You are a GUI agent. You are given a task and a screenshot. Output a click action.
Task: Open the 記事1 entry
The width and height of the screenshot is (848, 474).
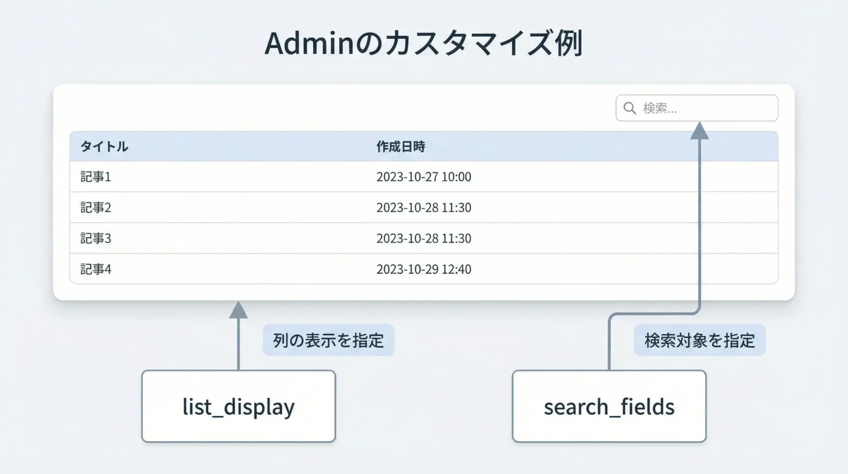point(96,177)
